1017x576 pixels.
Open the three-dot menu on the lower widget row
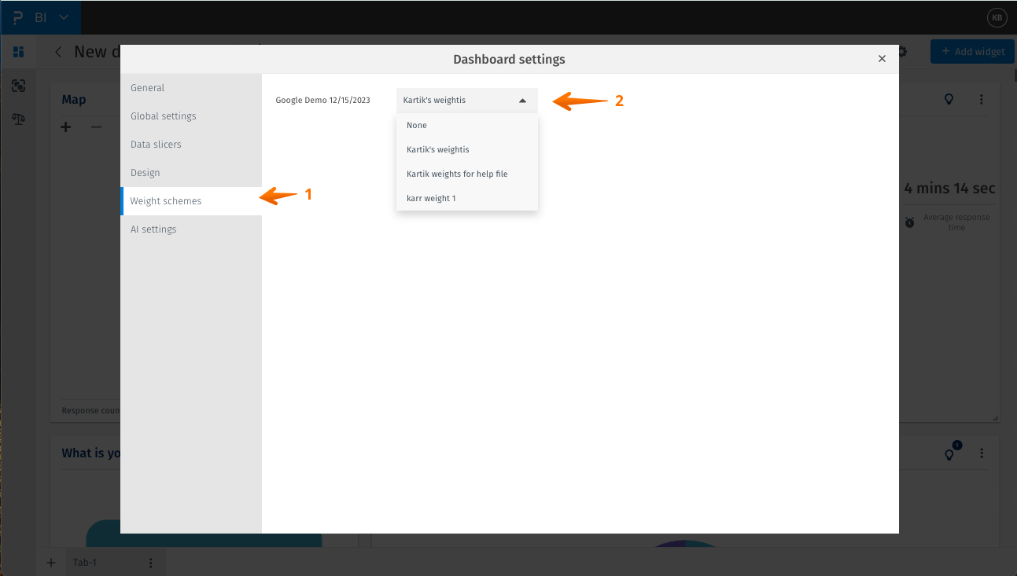(982, 453)
